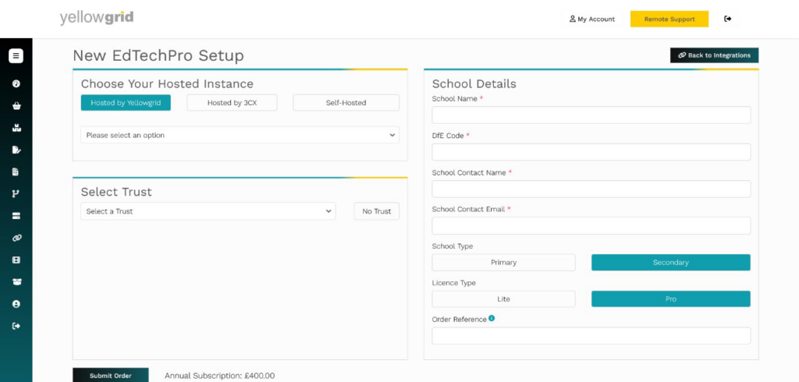Select Primary school type

point(503,262)
